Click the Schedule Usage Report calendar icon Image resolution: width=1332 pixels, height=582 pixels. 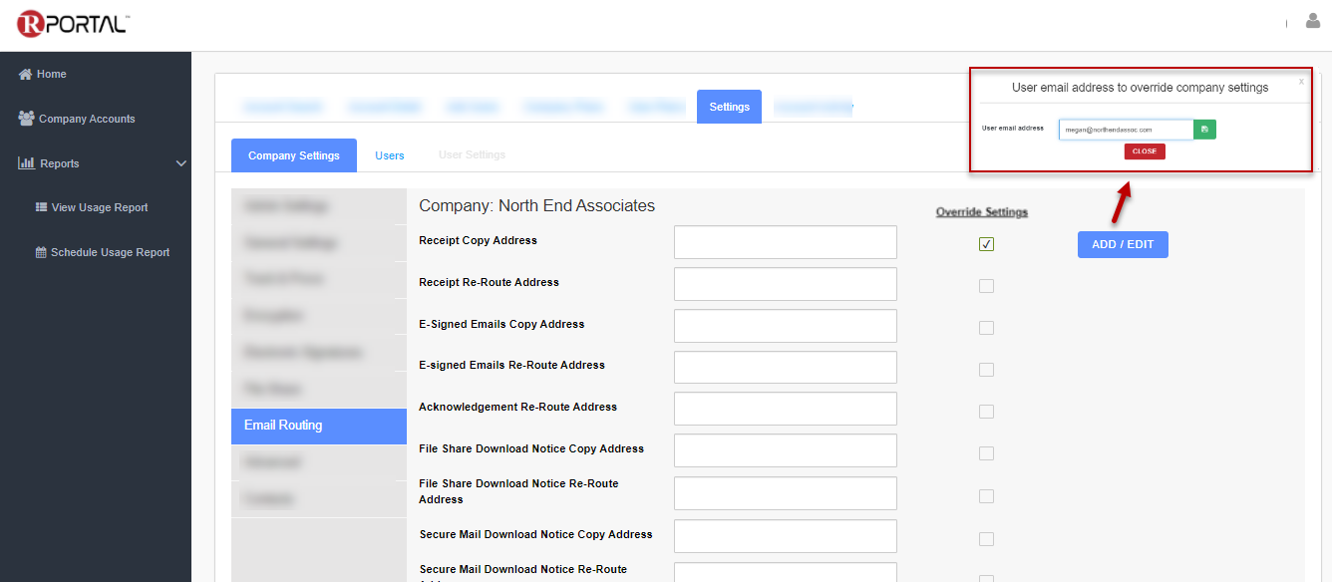41,252
